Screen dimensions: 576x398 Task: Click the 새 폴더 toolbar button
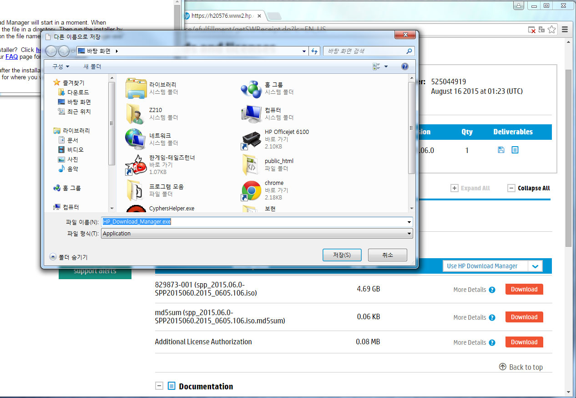[92, 66]
